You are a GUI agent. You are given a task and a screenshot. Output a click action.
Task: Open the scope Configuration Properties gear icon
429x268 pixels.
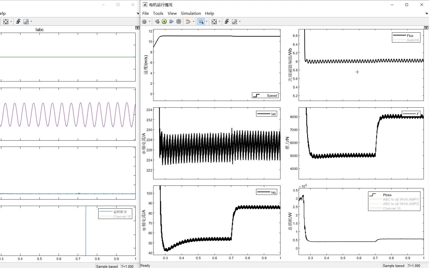144,22
